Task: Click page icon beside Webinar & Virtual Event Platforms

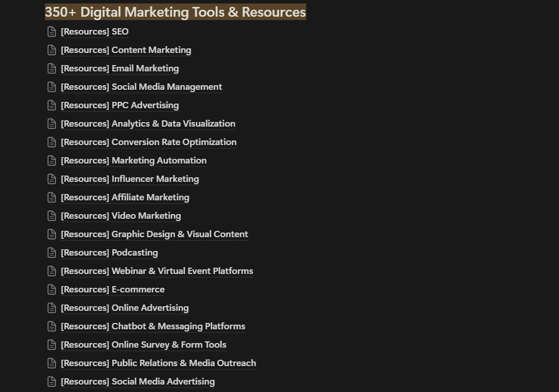Action: click(x=52, y=271)
